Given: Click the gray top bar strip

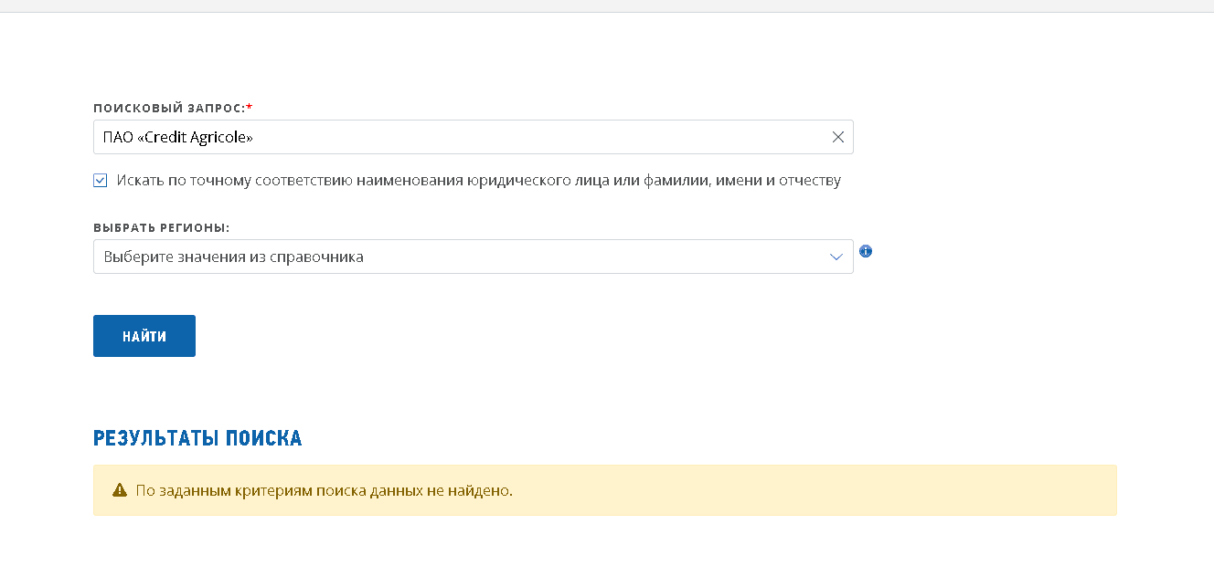Looking at the screenshot, I should point(607,5).
